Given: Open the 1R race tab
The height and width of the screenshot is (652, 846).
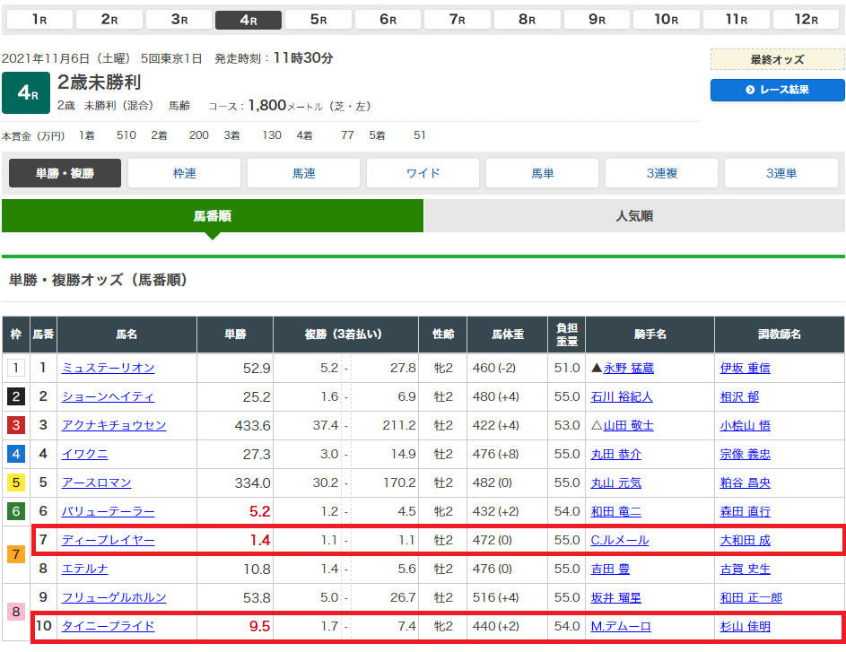Looking at the screenshot, I should pyautogui.click(x=39, y=20).
